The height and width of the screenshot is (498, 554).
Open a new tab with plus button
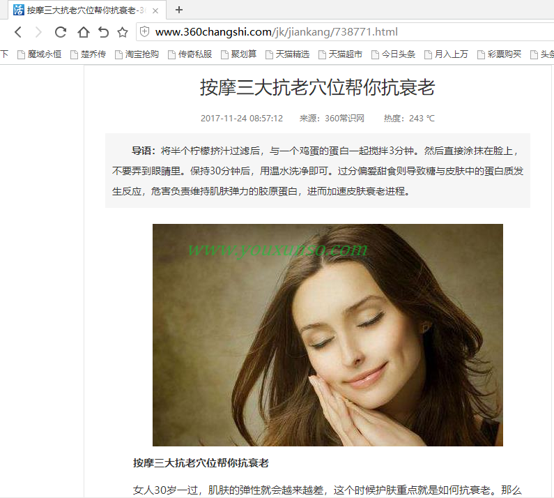(x=179, y=10)
